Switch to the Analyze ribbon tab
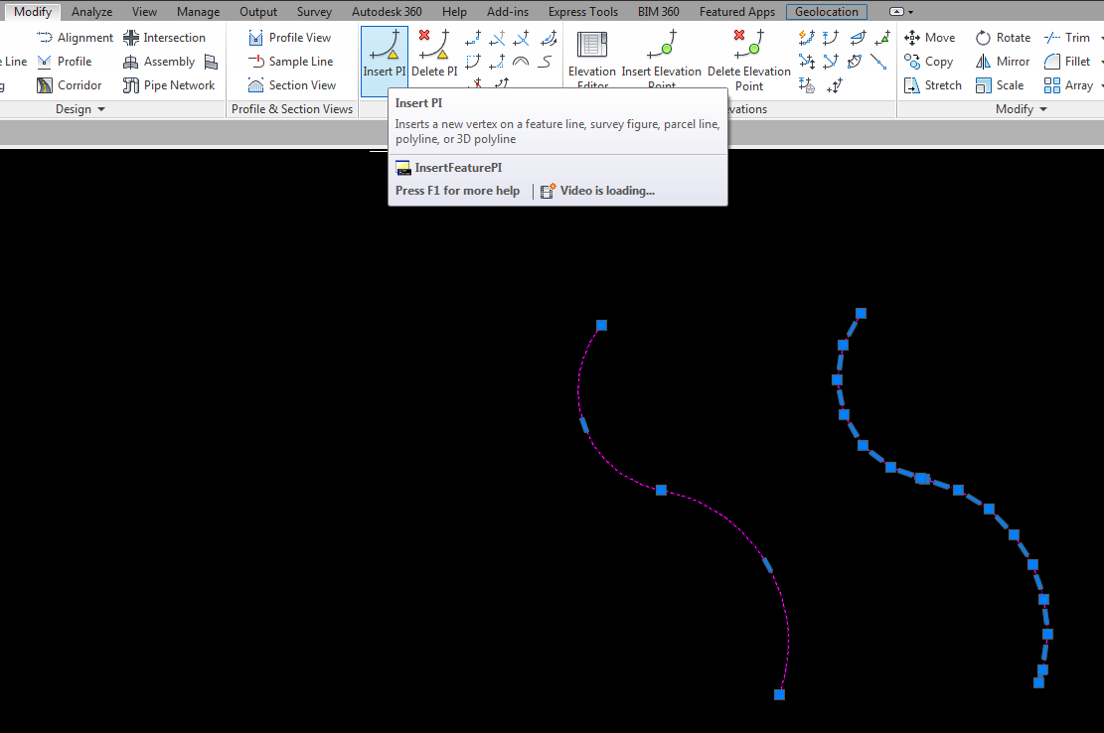This screenshot has height=733, width=1104. click(91, 11)
